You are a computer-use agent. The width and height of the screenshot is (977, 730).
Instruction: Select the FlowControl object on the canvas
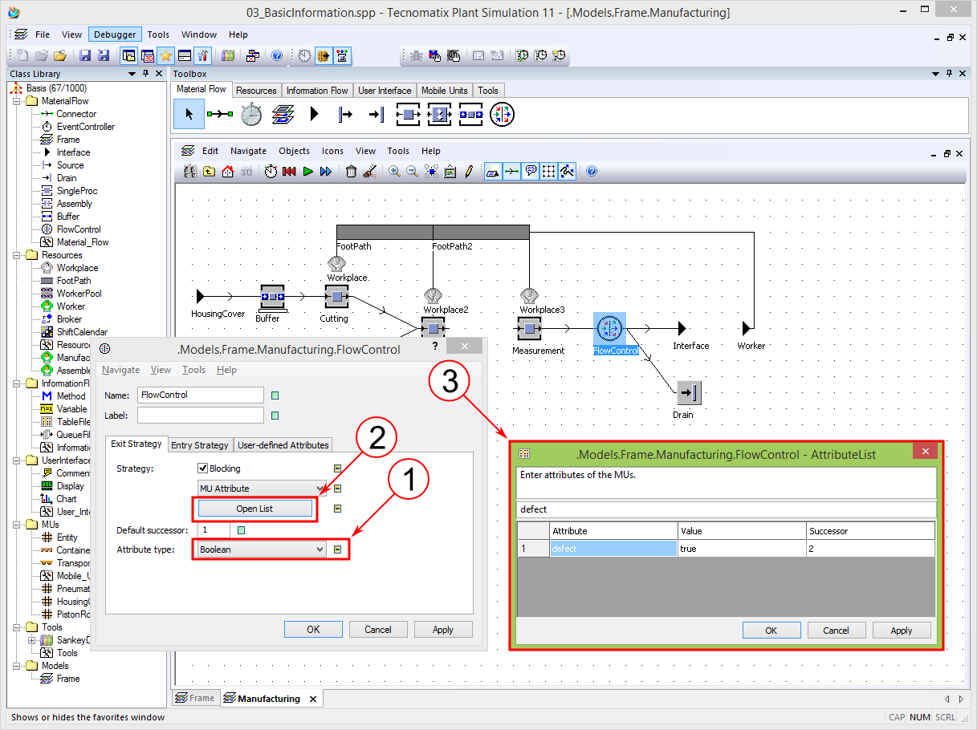tap(609, 329)
